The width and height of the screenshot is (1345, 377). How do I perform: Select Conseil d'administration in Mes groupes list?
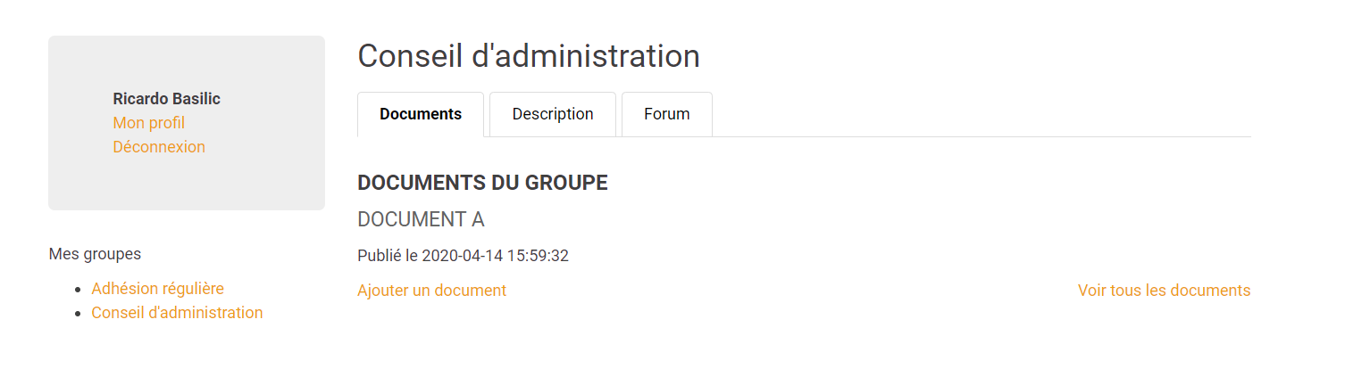pos(177,313)
